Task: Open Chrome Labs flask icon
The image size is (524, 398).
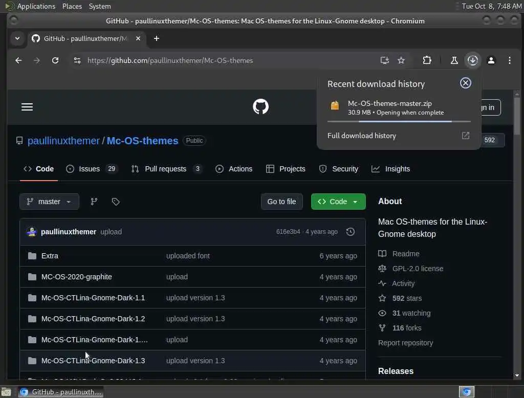Action: point(454,60)
